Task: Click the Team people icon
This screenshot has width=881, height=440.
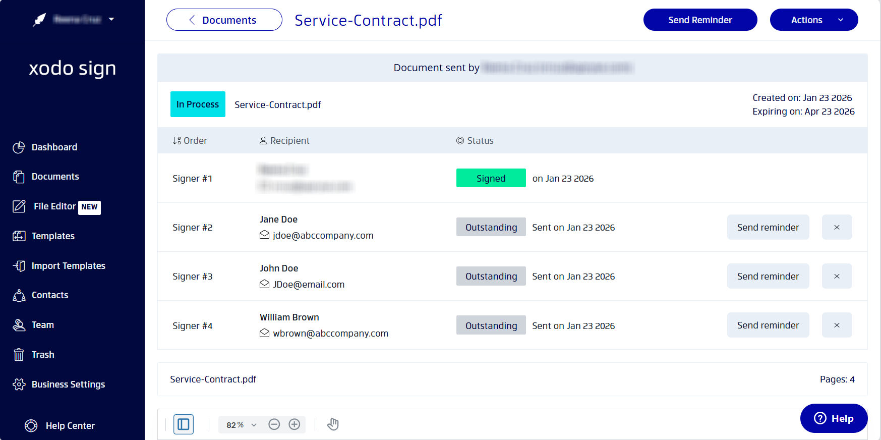Action: (x=19, y=325)
